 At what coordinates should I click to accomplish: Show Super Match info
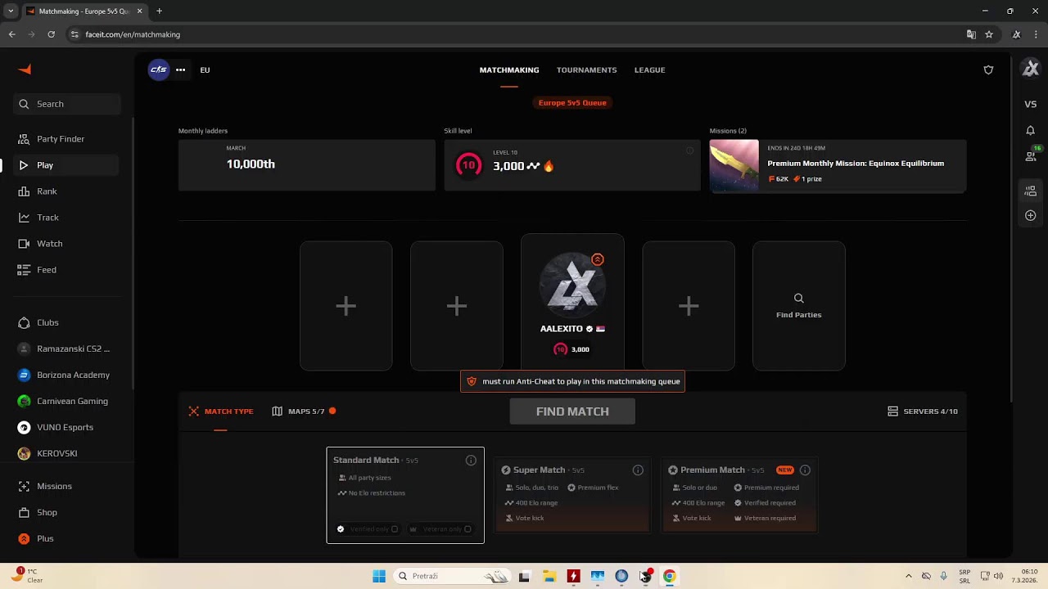pyautogui.click(x=638, y=470)
